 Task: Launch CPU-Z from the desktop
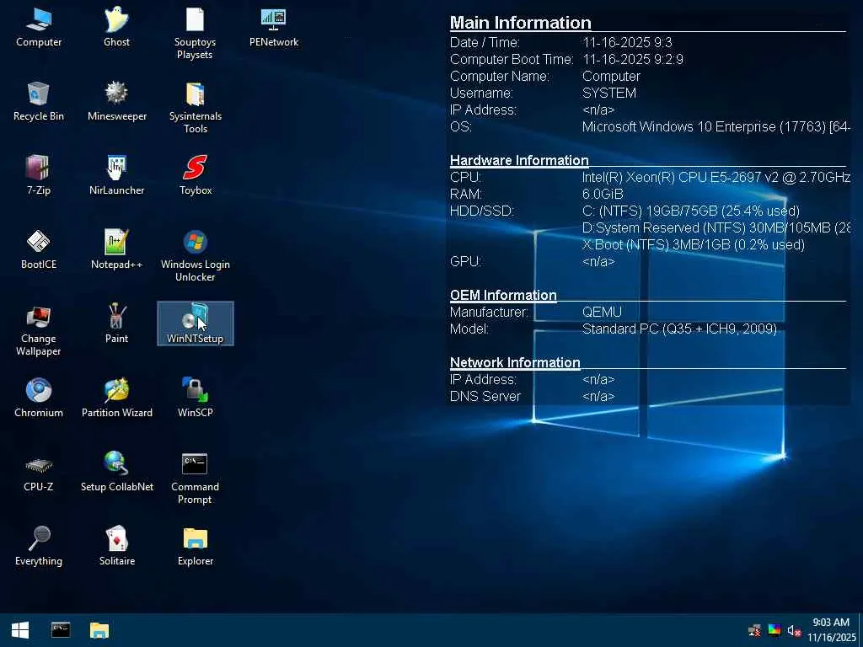[39, 472]
